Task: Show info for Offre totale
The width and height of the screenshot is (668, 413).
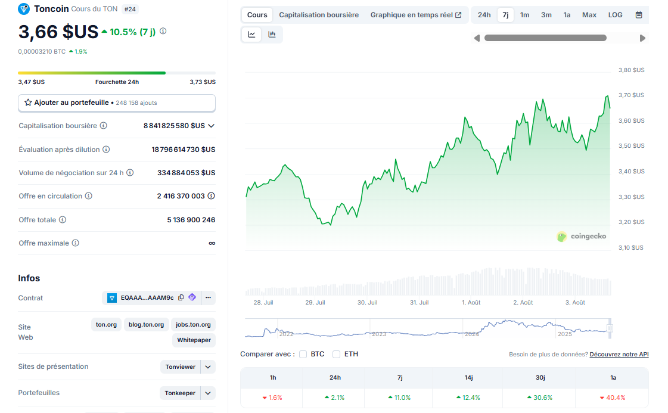Action: pyautogui.click(x=63, y=220)
